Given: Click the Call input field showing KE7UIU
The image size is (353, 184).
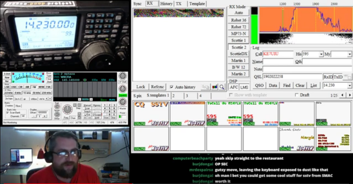Looking at the screenshot, I should [x=278, y=54].
